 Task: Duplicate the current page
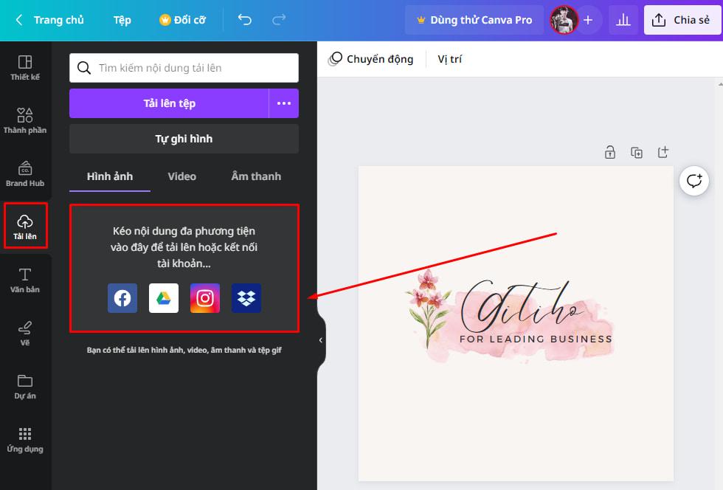(637, 152)
